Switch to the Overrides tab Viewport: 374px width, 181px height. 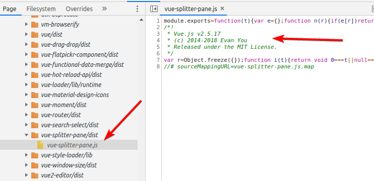[79, 9]
